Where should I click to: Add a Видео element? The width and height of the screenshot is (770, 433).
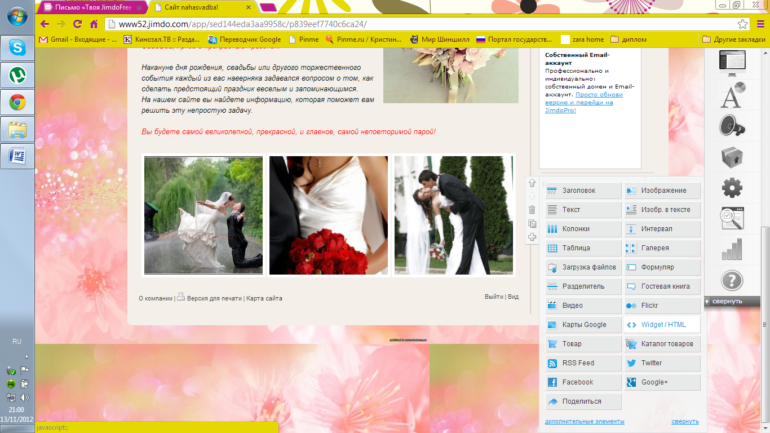(583, 306)
